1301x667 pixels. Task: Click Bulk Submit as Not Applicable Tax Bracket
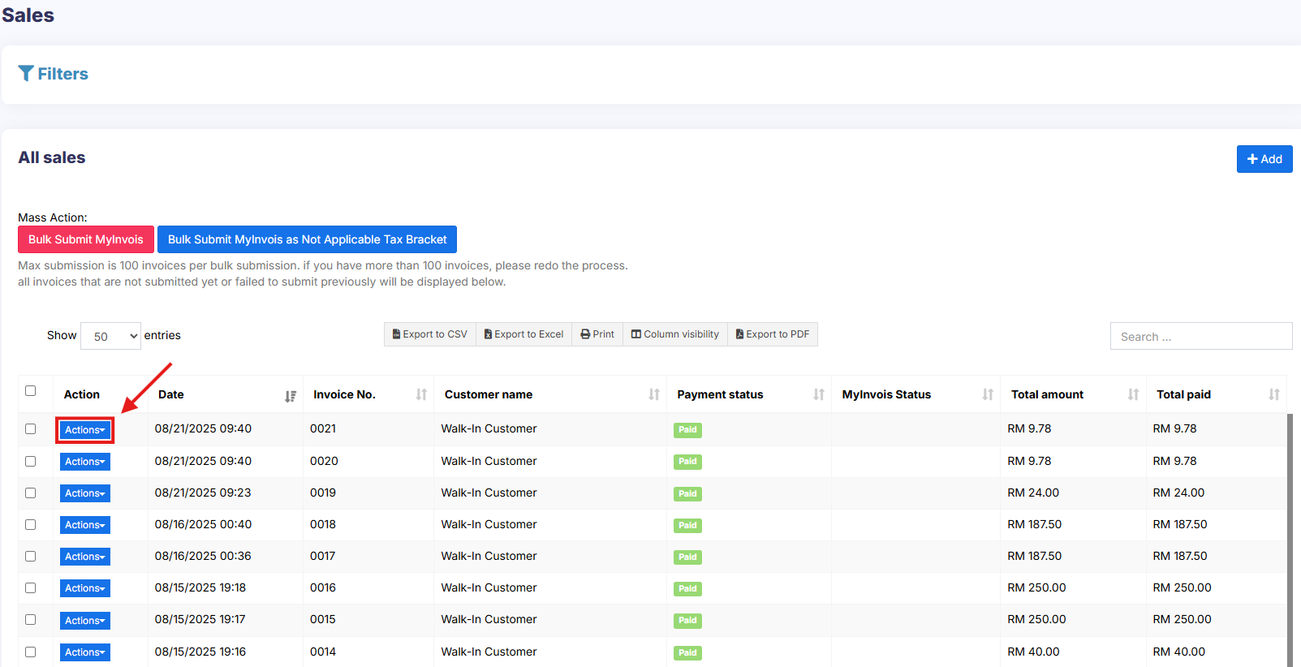(307, 239)
